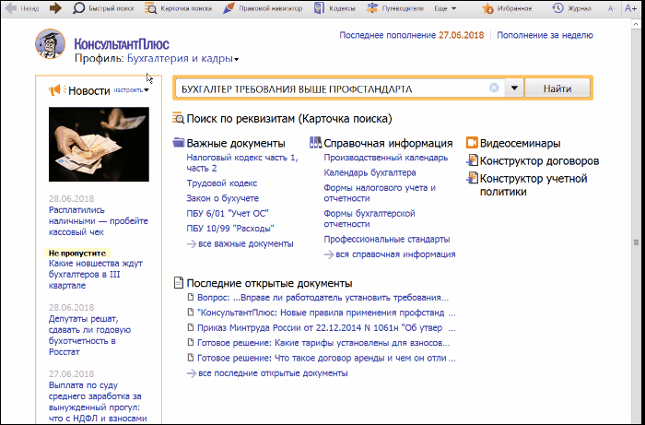Click the Видеосеминары camera icon

pos(472,143)
